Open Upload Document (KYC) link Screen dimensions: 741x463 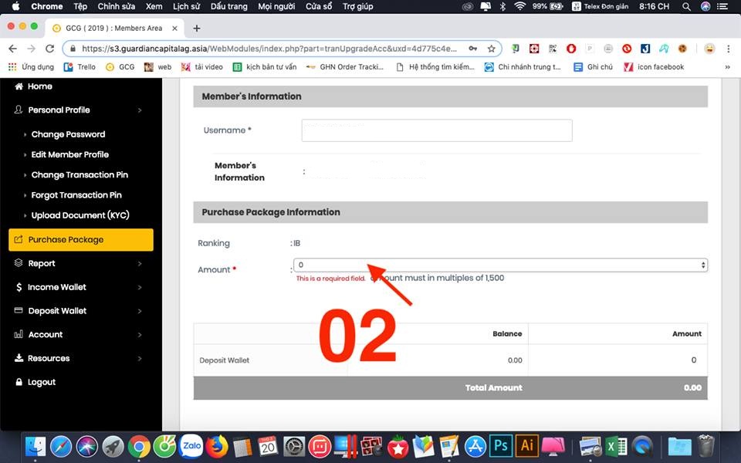pyautogui.click(x=80, y=215)
